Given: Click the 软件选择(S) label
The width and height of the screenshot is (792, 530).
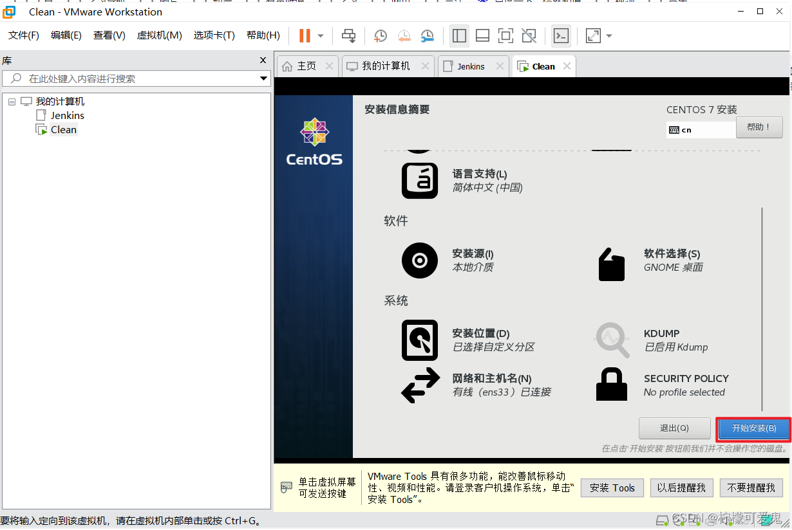Looking at the screenshot, I should coord(672,253).
